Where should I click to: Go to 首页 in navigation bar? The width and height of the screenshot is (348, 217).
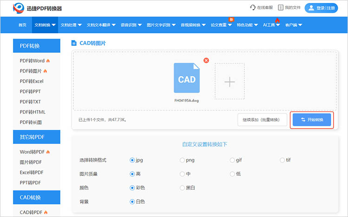tap(22, 25)
